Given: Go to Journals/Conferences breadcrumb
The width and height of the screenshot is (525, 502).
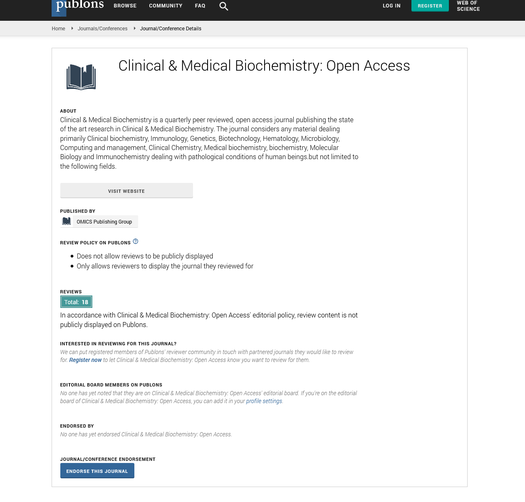Looking at the screenshot, I should (103, 29).
